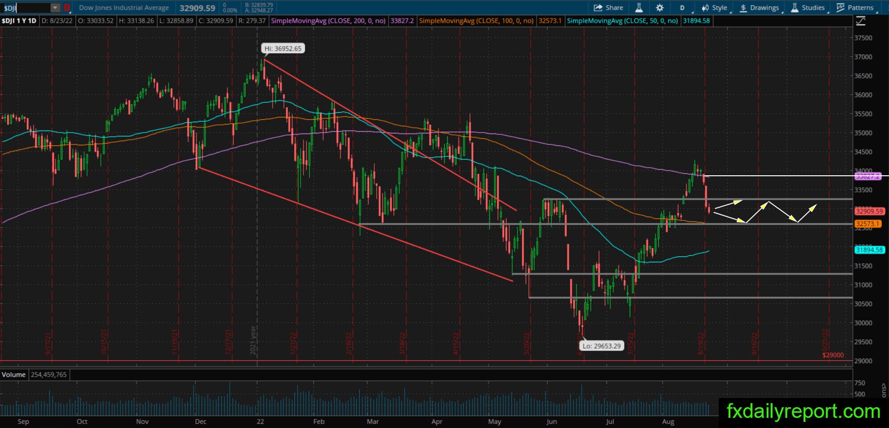
Task: Click the $DJI 1 Y 1D chart label
Action: (x=19, y=21)
